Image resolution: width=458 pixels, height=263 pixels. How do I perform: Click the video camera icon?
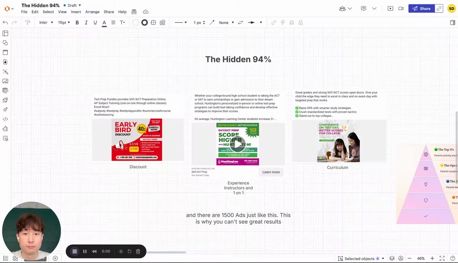pyautogui.click(x=401, y=9)
